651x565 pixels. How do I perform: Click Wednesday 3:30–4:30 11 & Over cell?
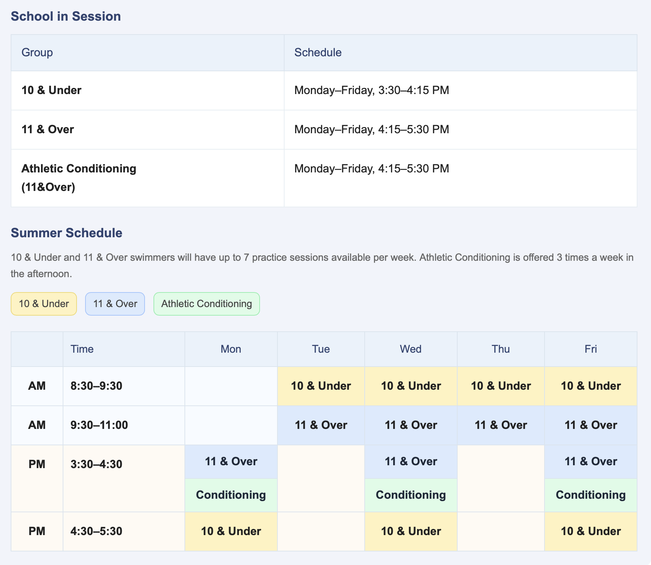point(411,462)
